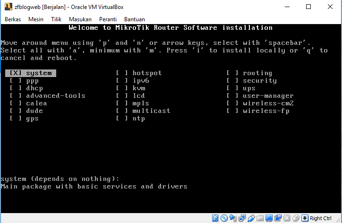Screen dimensions: 342x223
Task: Open the Mesin menu
Action: (36, 19)
